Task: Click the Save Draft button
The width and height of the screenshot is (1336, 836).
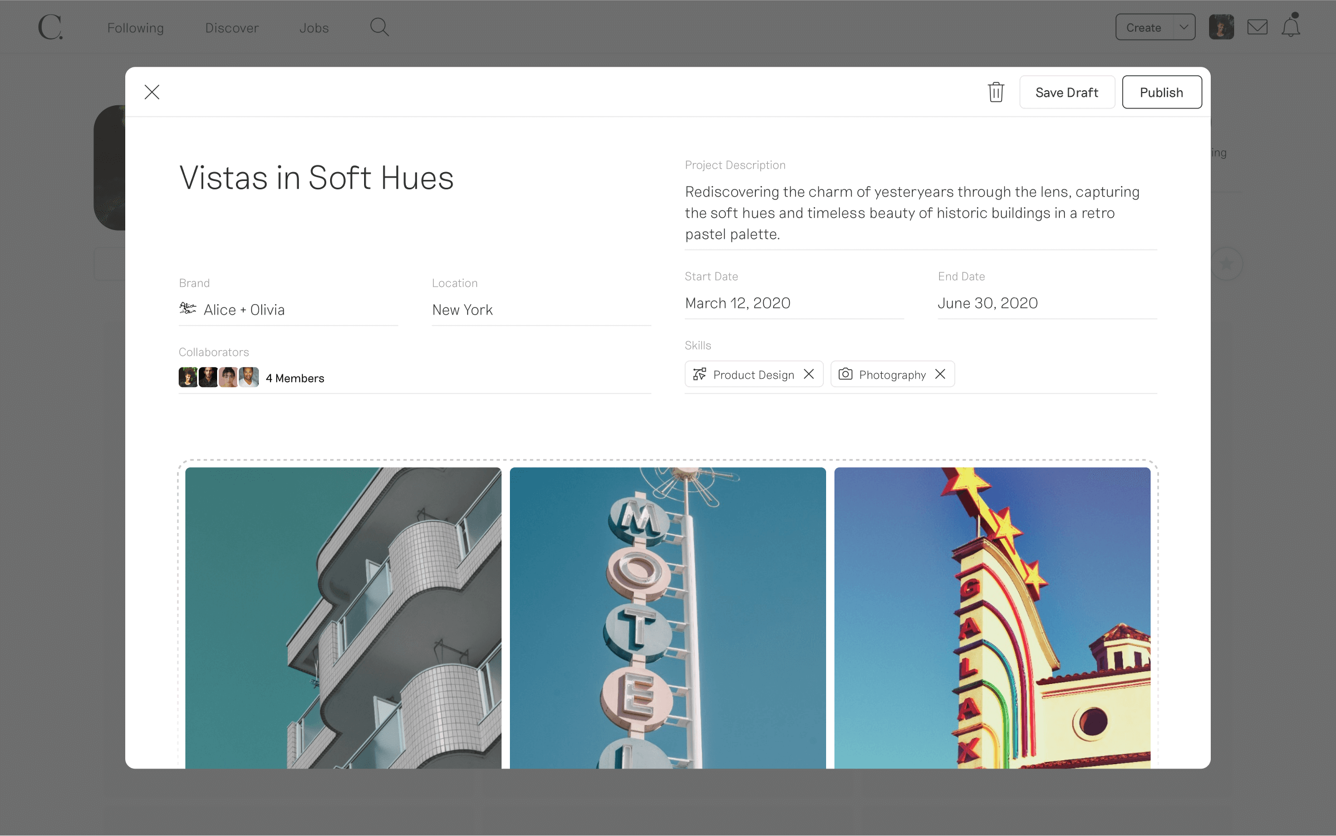Action: pyautogui.click(x=1067, y=92)
